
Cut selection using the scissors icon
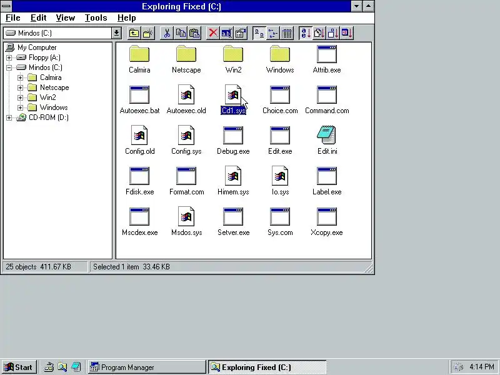pyautogui.click(x=166, y=33)
